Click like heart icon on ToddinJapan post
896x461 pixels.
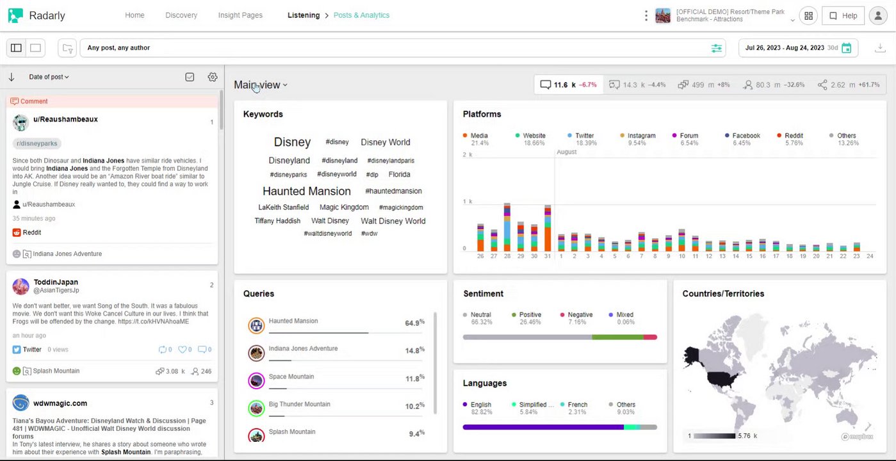coord(182,350)
